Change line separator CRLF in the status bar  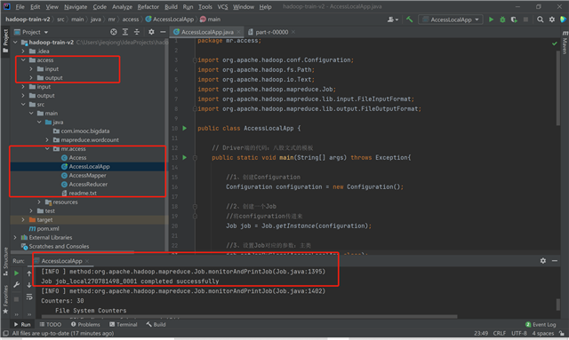[500, 333]
